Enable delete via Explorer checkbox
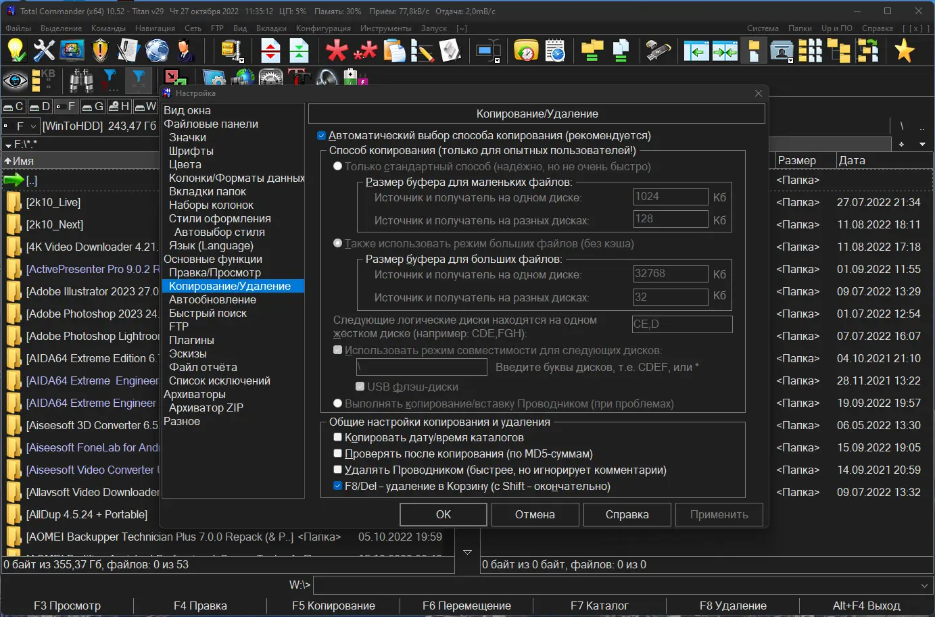The height and width of the screenshot is (617, 935). tap(338, 470)
